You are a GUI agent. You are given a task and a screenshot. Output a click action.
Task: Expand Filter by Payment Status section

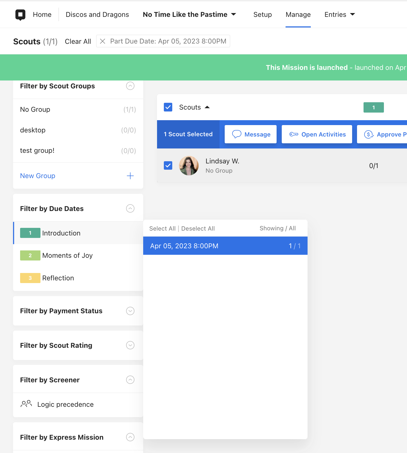[130, 311]
